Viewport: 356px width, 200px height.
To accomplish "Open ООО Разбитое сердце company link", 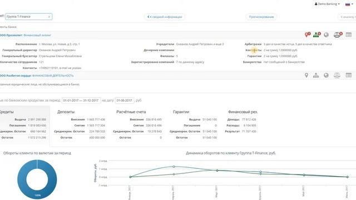I will pos(16,76).
